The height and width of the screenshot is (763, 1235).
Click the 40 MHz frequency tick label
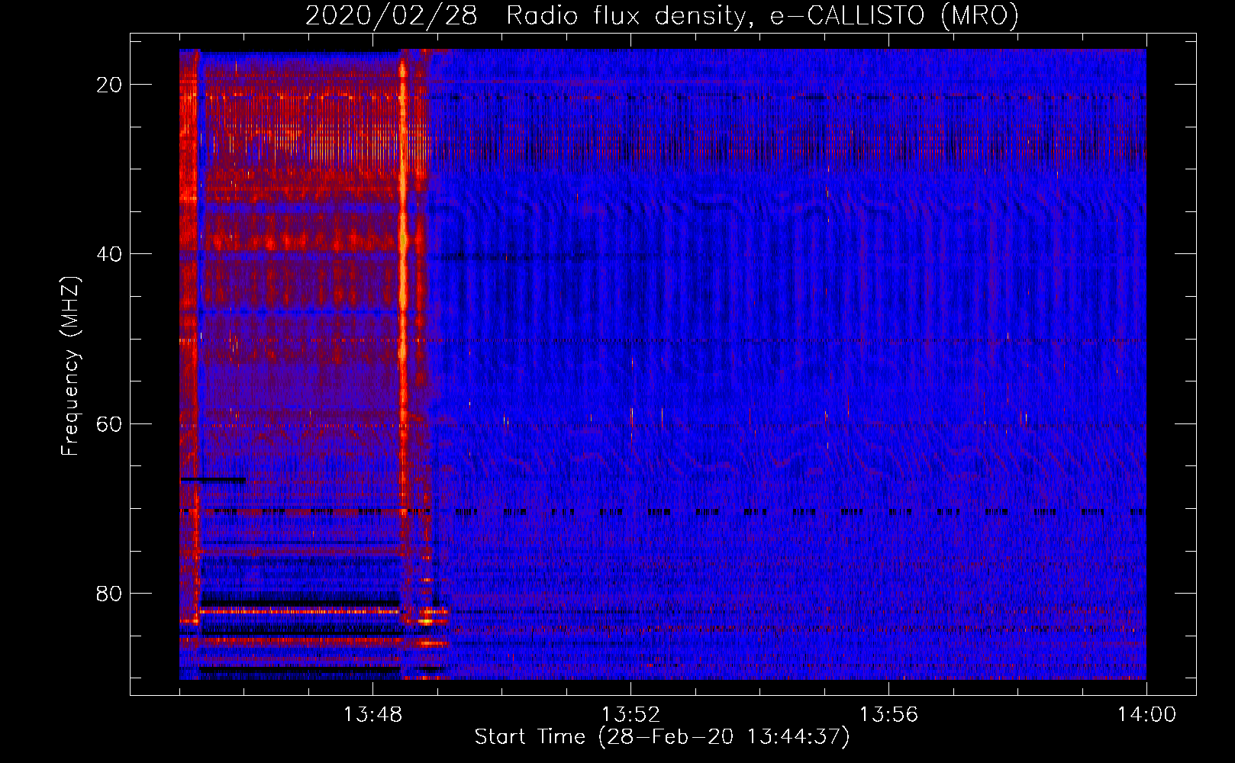click(109, 254)
